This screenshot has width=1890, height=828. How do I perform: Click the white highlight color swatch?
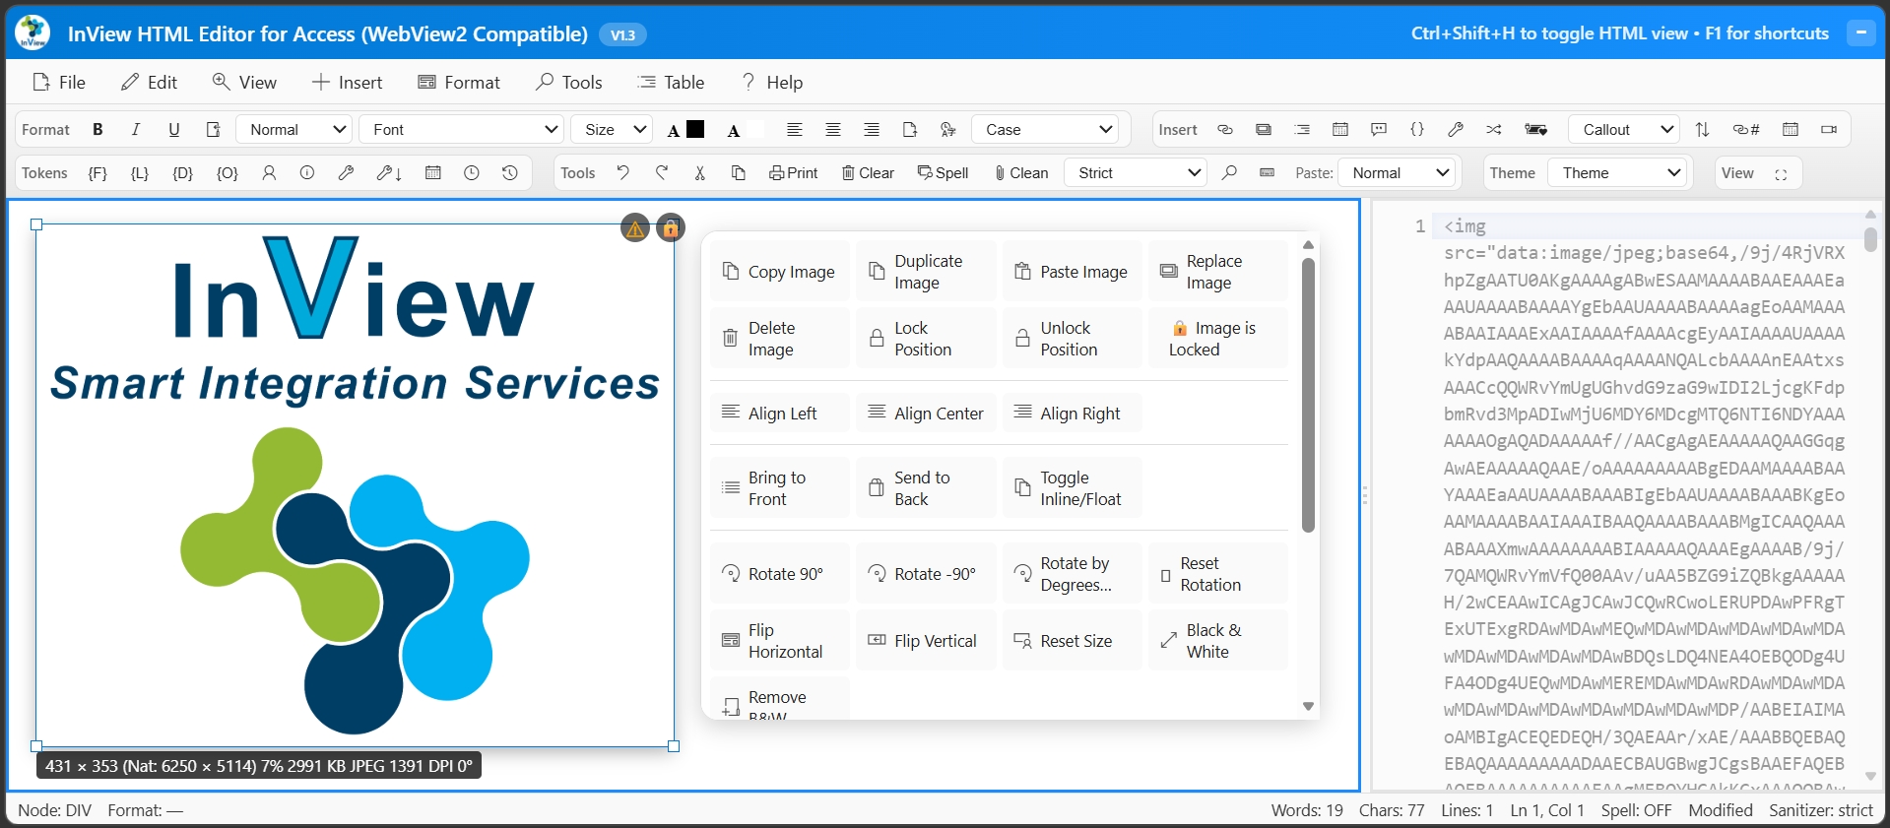coord(755,129)
